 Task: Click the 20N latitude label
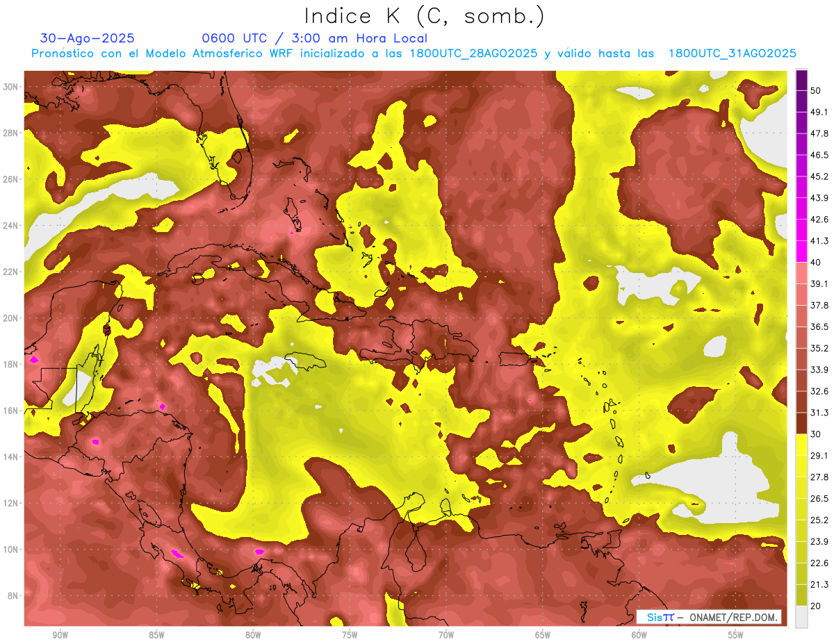(x=10, y=318)
